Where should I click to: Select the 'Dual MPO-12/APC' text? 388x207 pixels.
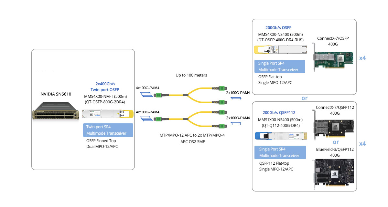(x=103, y=147)
